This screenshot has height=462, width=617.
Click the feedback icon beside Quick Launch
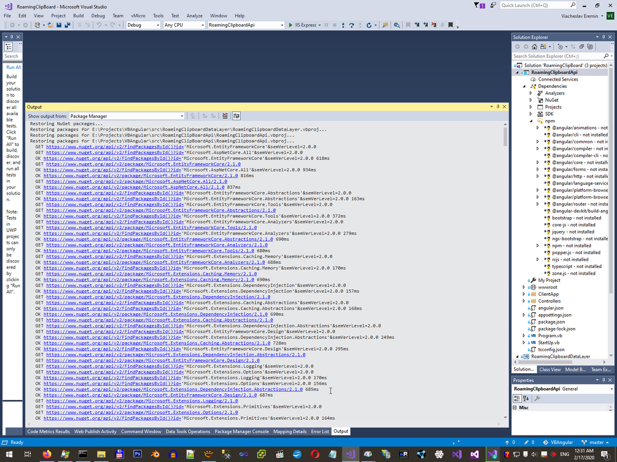tap(493, 5)
